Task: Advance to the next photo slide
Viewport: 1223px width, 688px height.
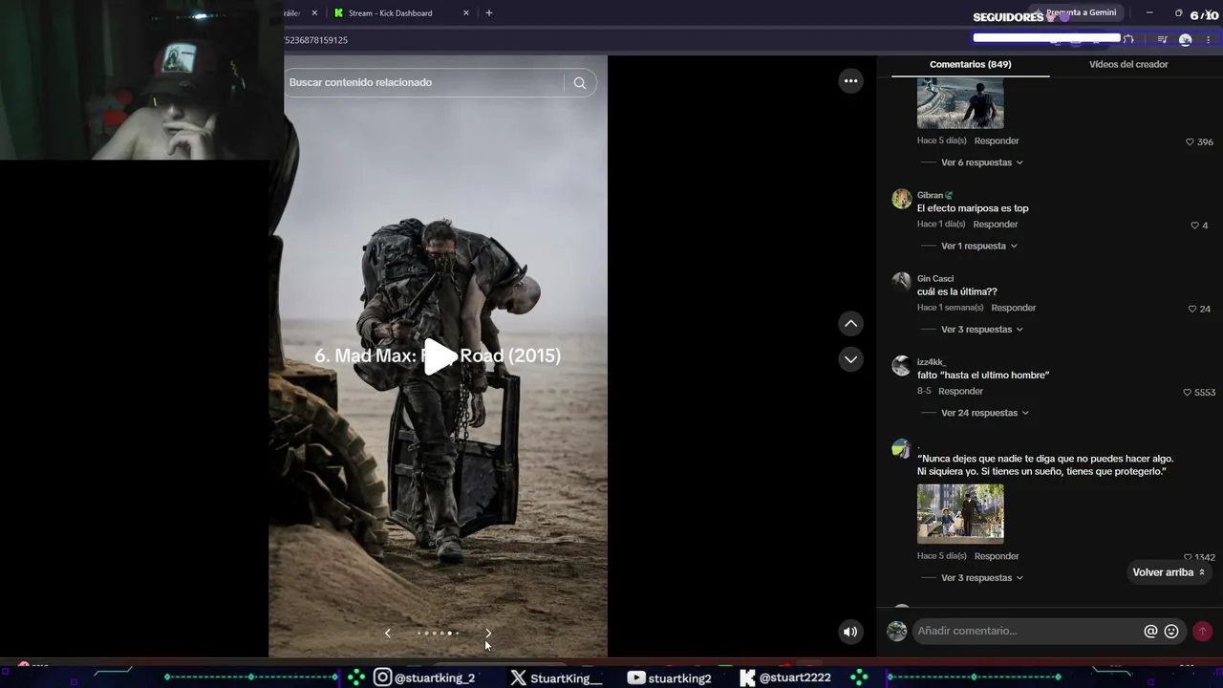Action: click(488, 633)
